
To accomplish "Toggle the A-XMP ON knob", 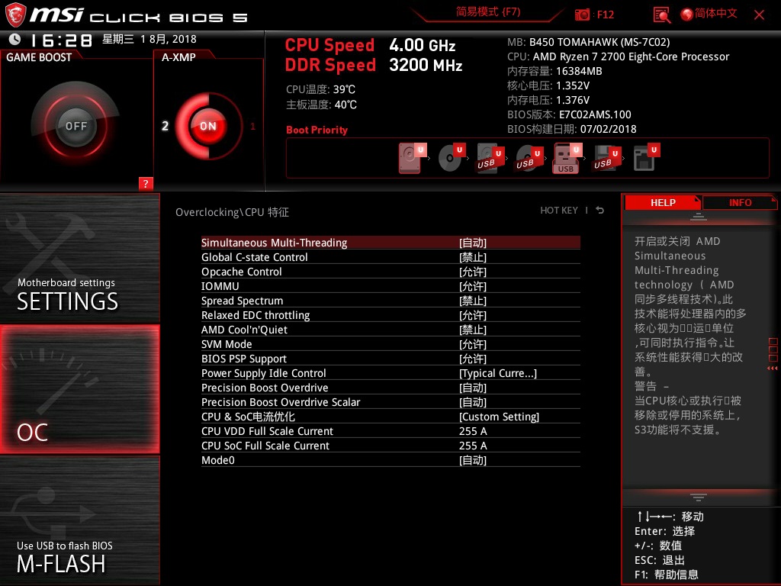I will pos(208,126).
